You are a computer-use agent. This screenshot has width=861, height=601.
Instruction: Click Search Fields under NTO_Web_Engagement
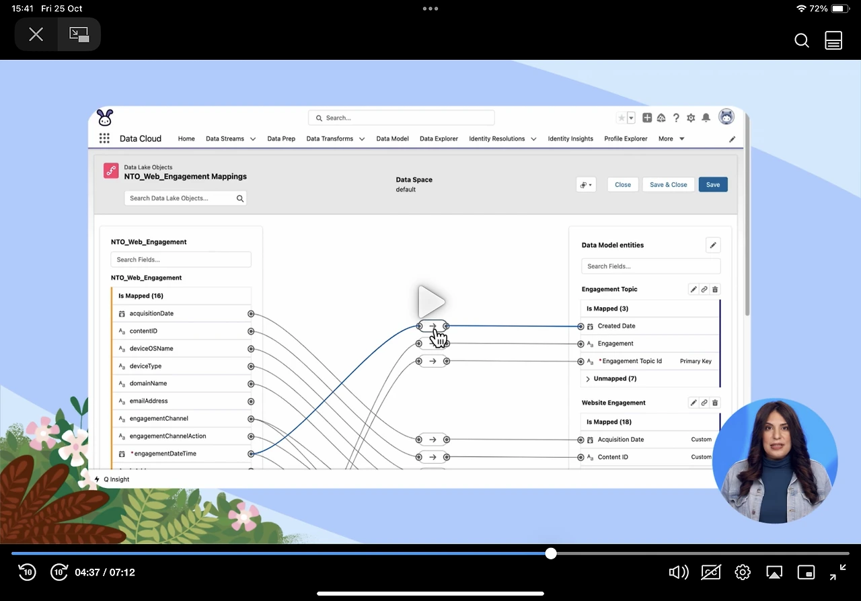tap(181, 259)
